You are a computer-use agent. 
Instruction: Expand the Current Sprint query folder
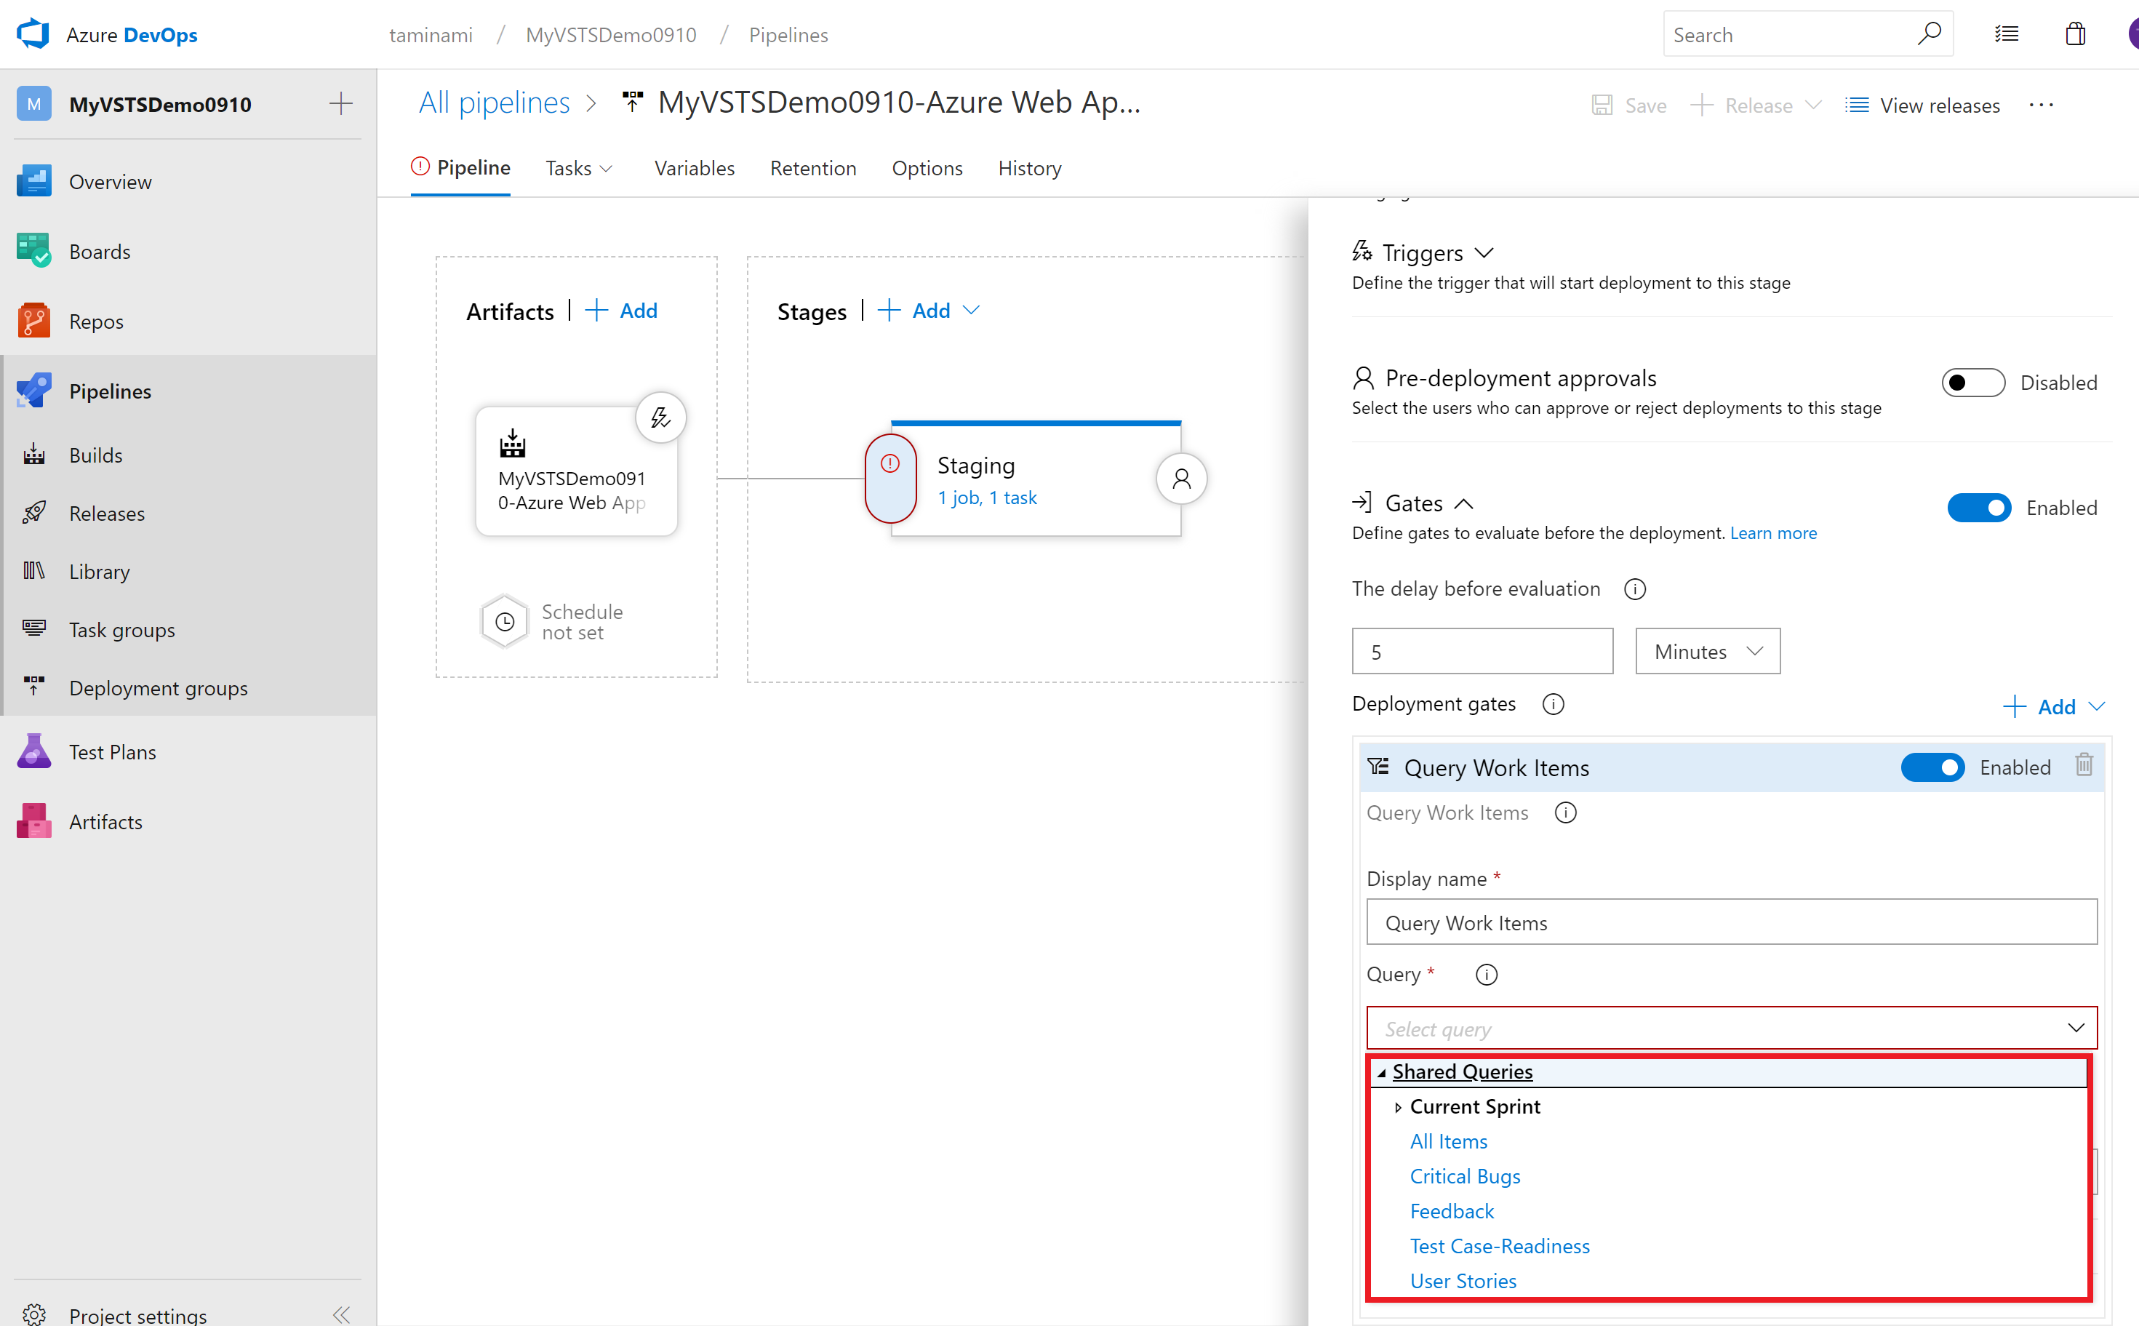[x=1398, y=1108]
